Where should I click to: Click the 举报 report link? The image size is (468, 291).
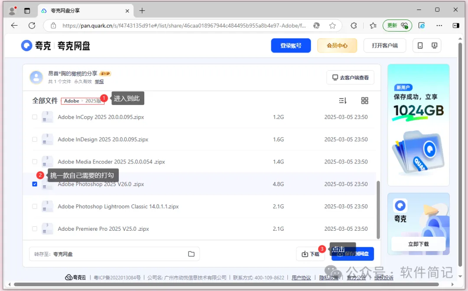[x=99, y=82]
